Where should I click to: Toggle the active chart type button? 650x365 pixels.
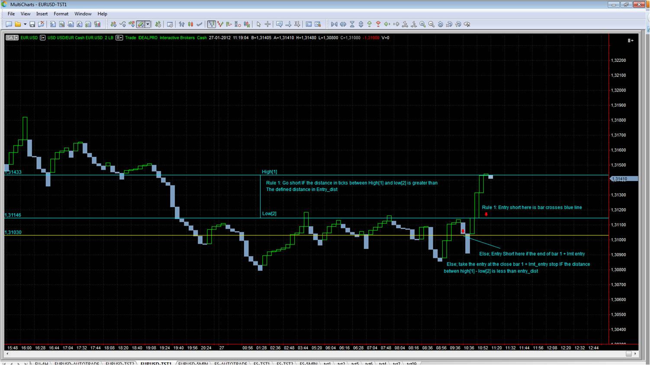211,24
